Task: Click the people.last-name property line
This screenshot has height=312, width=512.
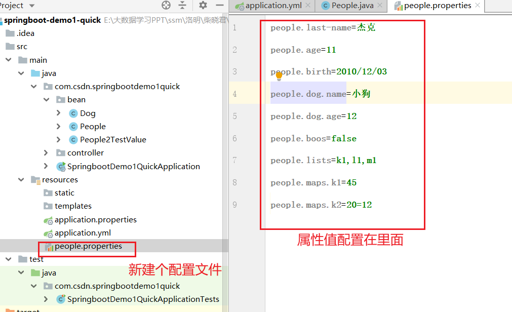Action: (323, 27)
